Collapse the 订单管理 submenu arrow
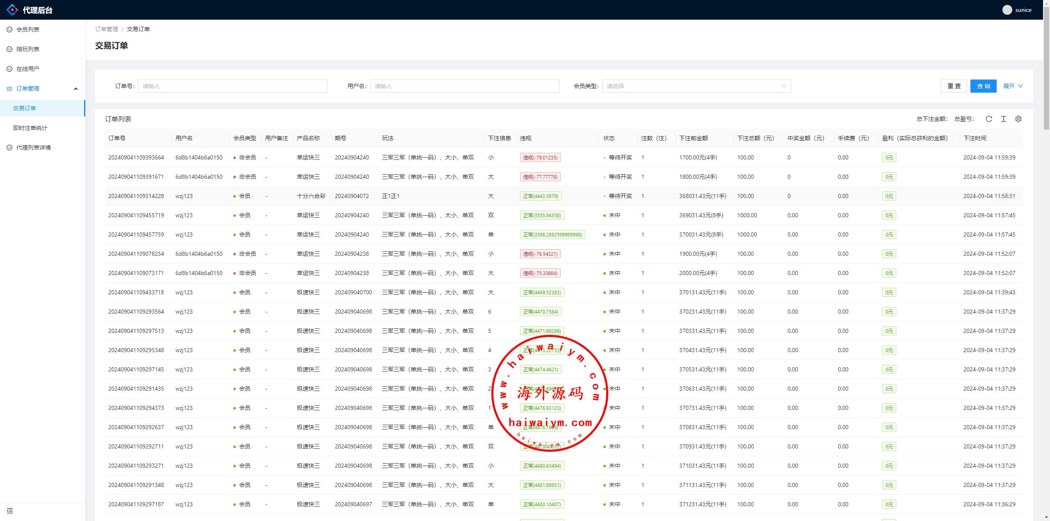This screenshot has height=521, width=1050. (75, 89)
